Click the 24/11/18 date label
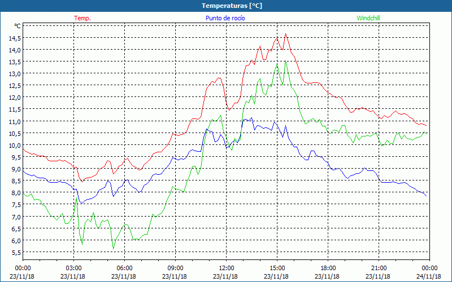This screenshot has width=452, height=282. pyautogui.click(x=429, y=276)
